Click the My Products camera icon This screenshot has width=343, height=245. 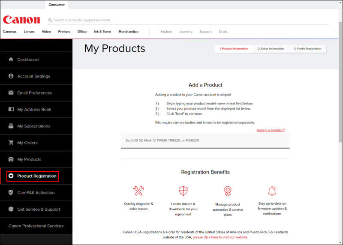[11, 159]
